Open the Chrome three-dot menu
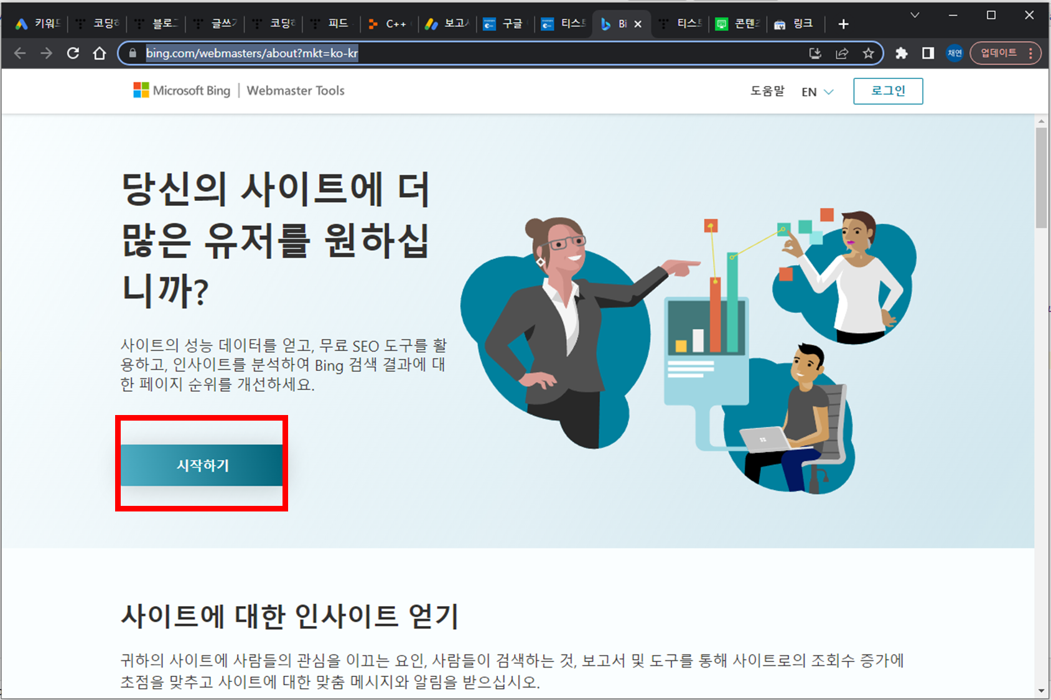The height and width of the screenshot is (700, 1051). [1031, 54]
